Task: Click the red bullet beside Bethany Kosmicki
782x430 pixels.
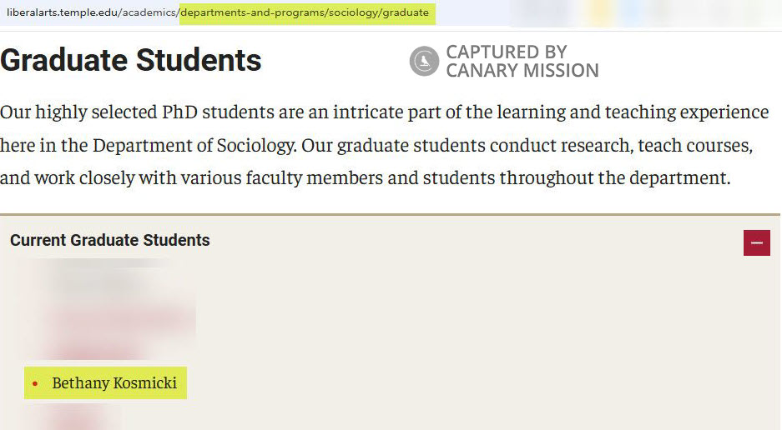Action: pos(34,383)
